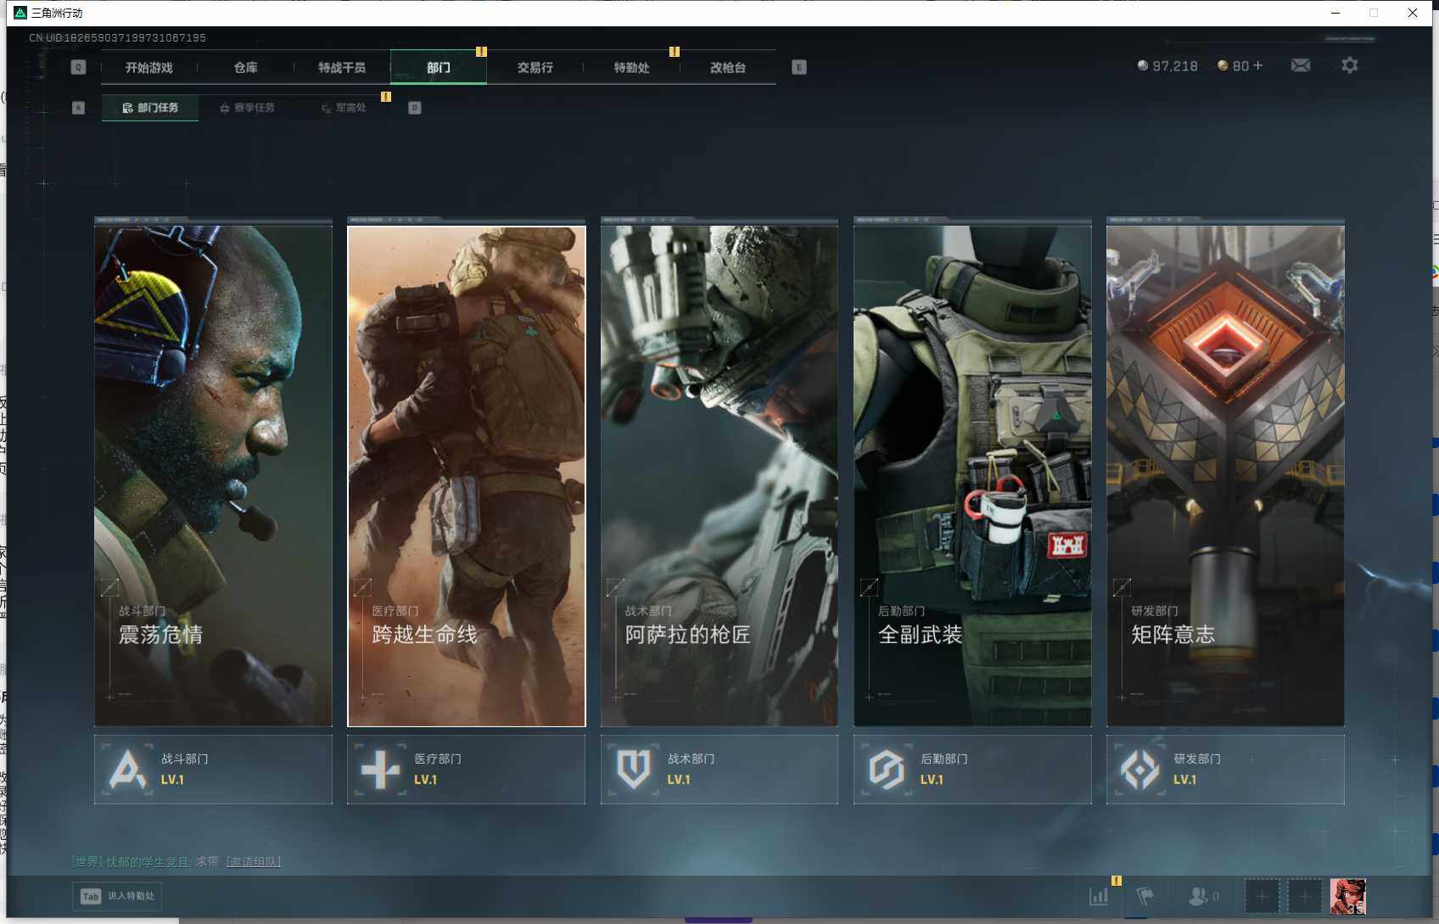This screenshot has height=924, width=1439.
Task: Click the 后勤部门 LV.1 panel
Action: point(971,769)
